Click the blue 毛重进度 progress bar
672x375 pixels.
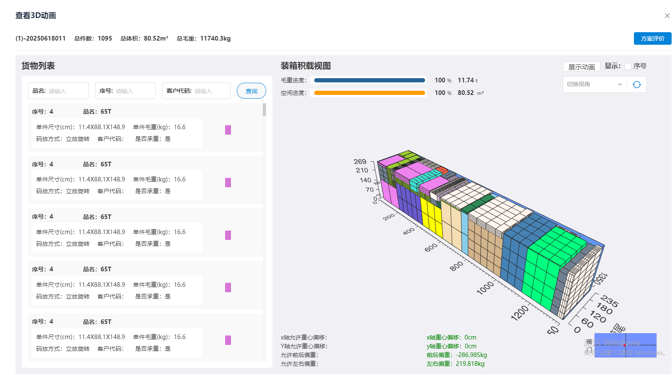pos(369,80)
